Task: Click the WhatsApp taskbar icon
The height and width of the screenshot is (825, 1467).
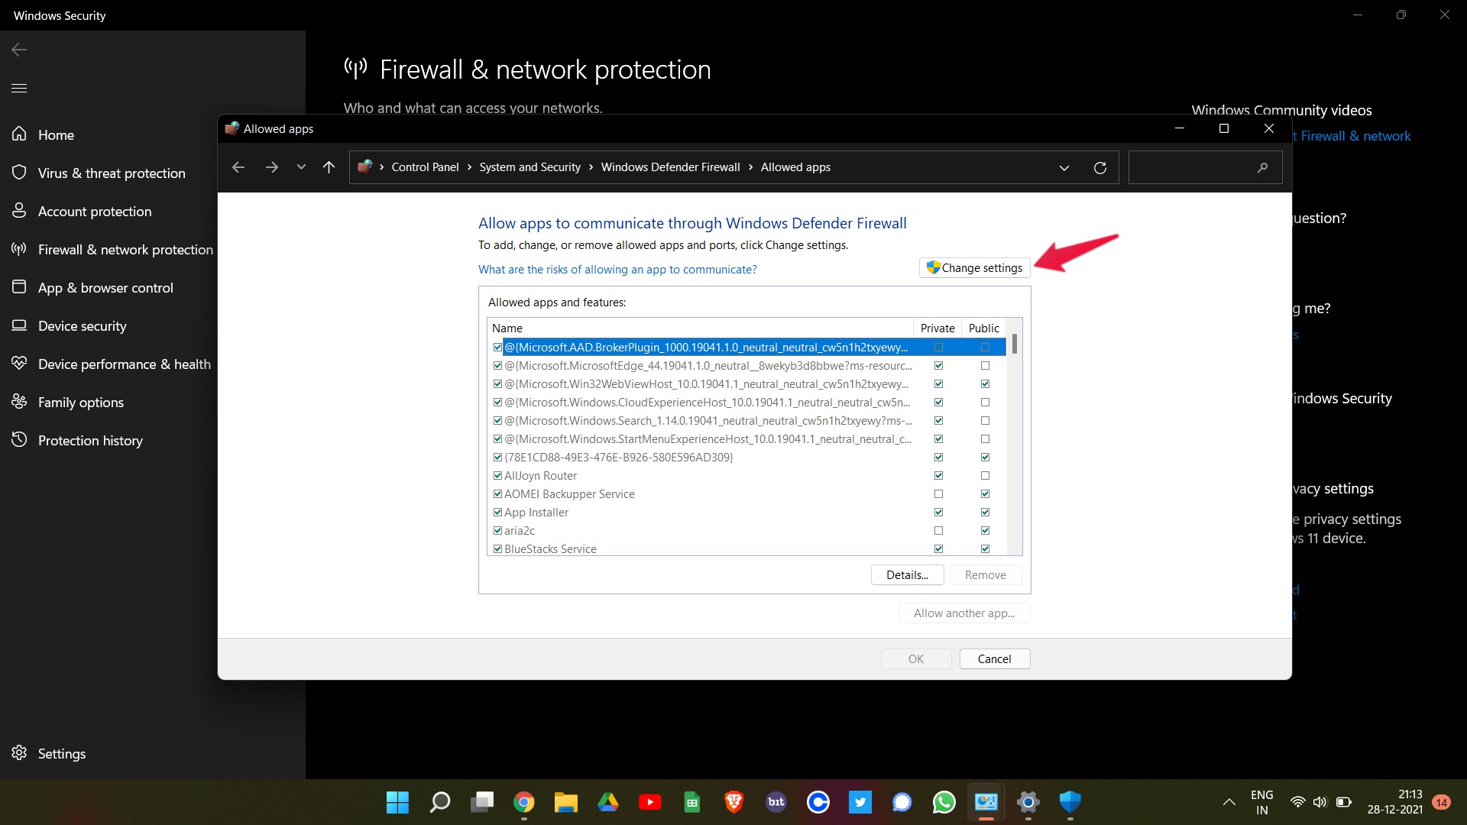Action: (x=944, y=802)
